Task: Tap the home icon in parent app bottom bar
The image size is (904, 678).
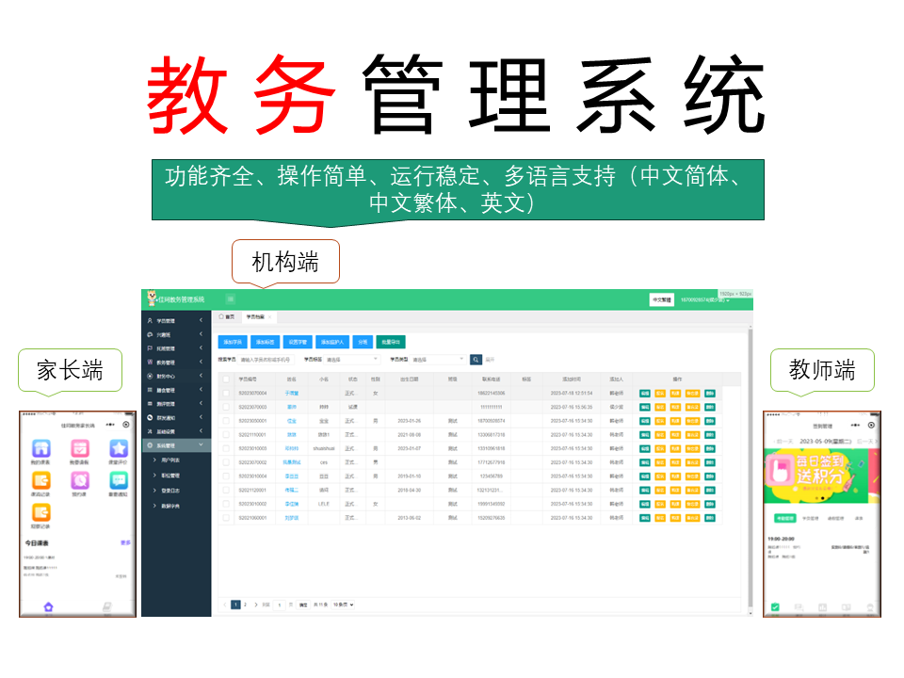Action: [48, 607]
